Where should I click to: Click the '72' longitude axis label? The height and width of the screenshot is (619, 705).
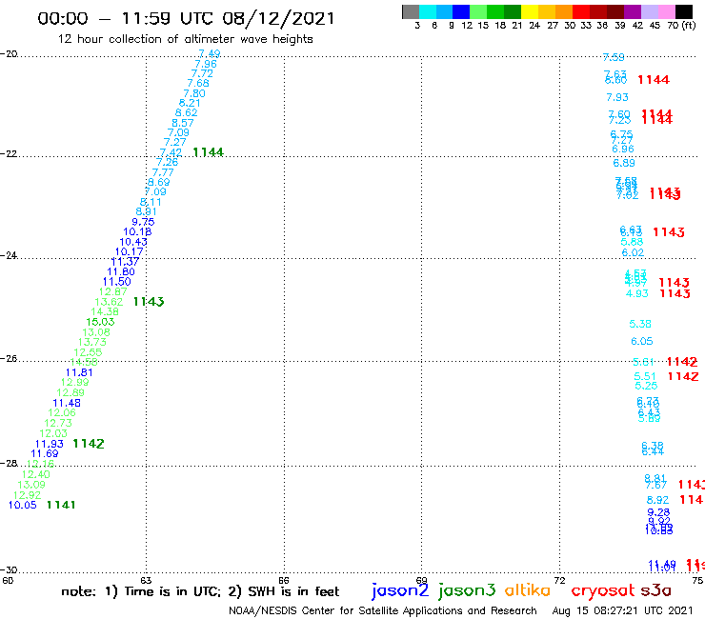(x=559, y=580)
